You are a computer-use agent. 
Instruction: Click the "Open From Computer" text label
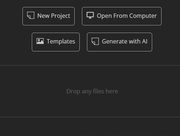click(127, 16)
